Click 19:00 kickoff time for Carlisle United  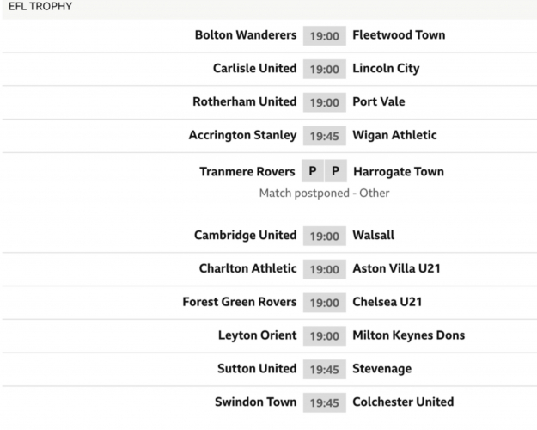pos(324,69)
